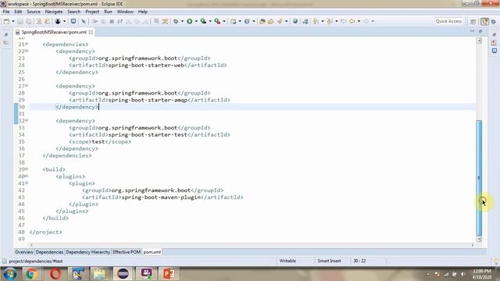Click the tip light bulb in status bar

496,261
